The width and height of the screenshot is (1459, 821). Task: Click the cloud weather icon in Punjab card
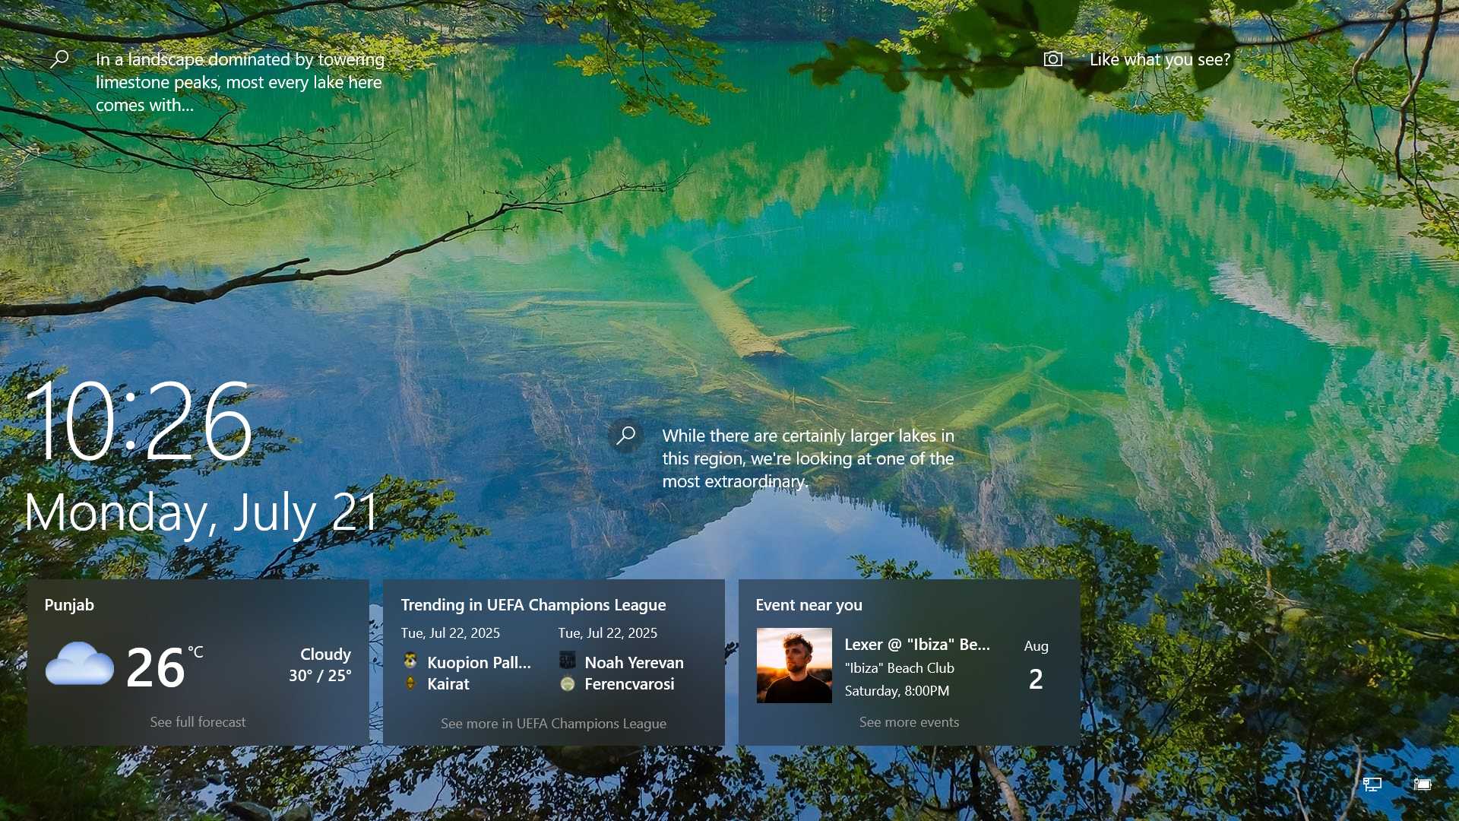[x=80, y=664]
